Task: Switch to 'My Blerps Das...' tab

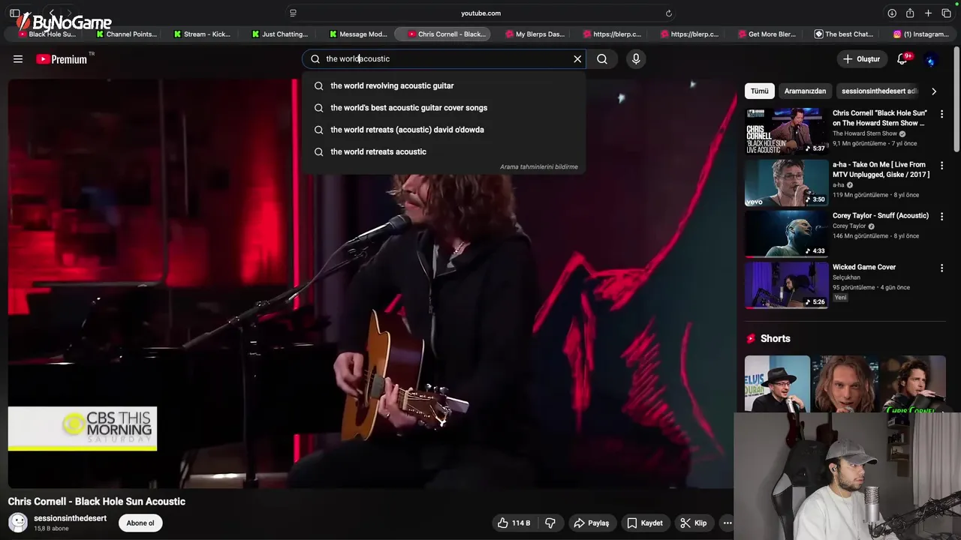Action: pos(535,34)
